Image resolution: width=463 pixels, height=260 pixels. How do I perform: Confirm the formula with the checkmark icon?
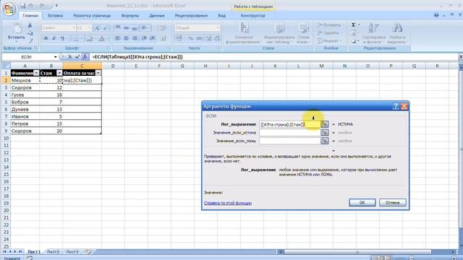[77, 56]
